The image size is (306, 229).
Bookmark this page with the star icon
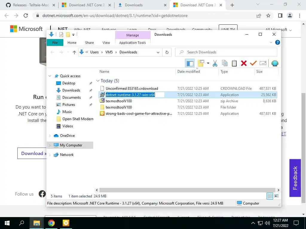[268, 16]
